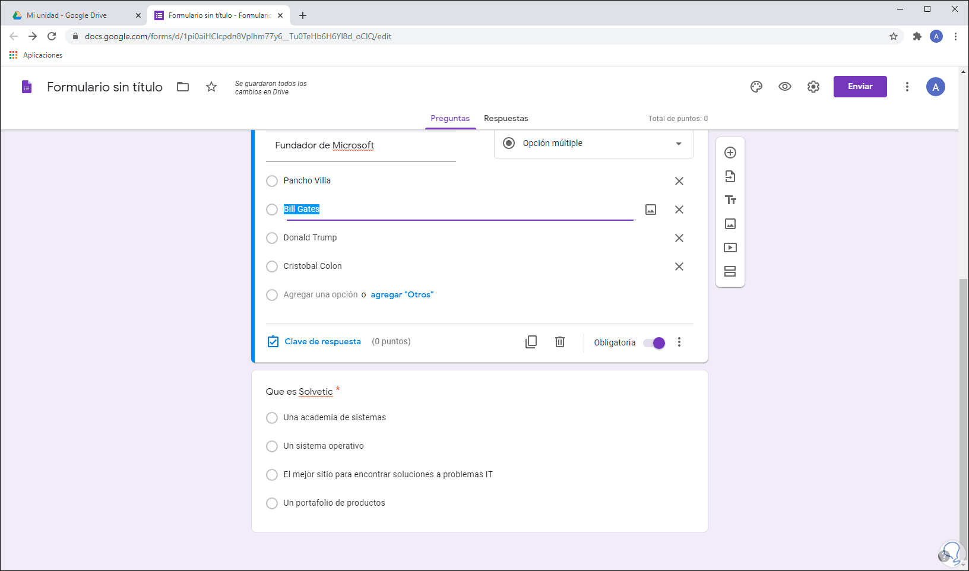Close the Mi unidad Google Drive tab

138,15
